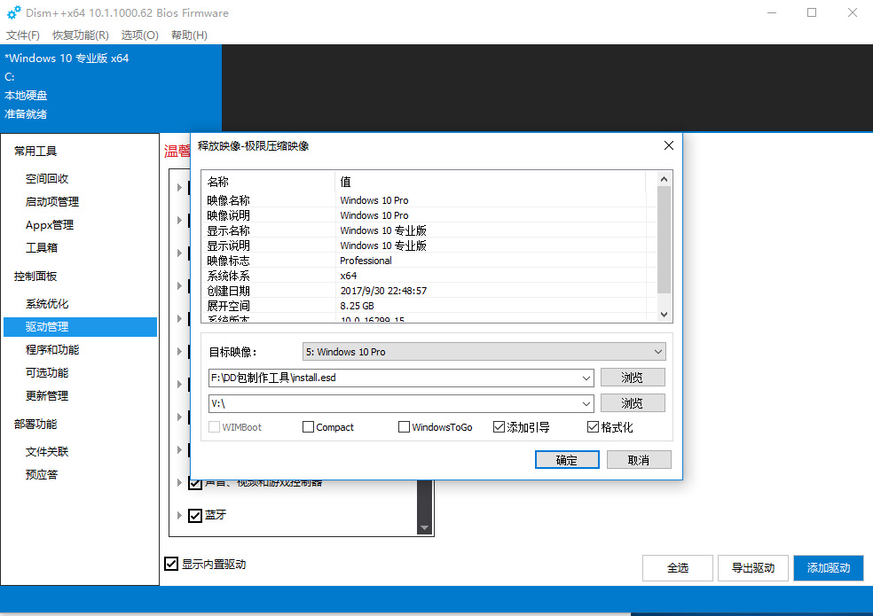The image size is (873, 616).
Task: Check the WindowsToGo option
Action: coord(404,426)
